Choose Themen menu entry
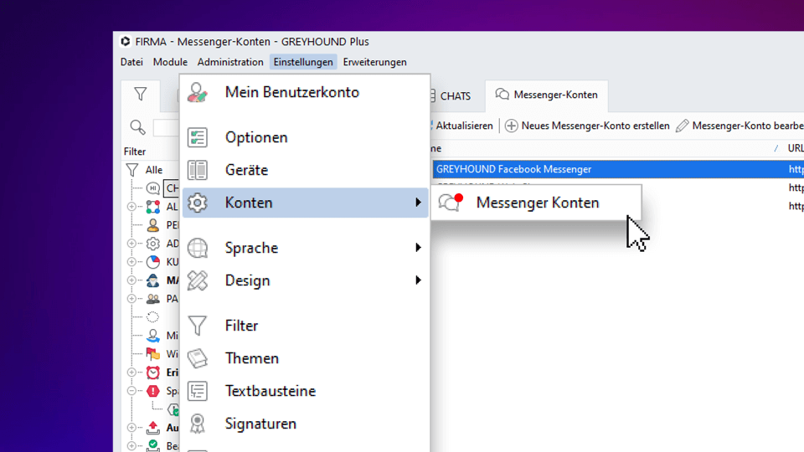The height and width of the screenshot is (452, 804). point(306,358)
